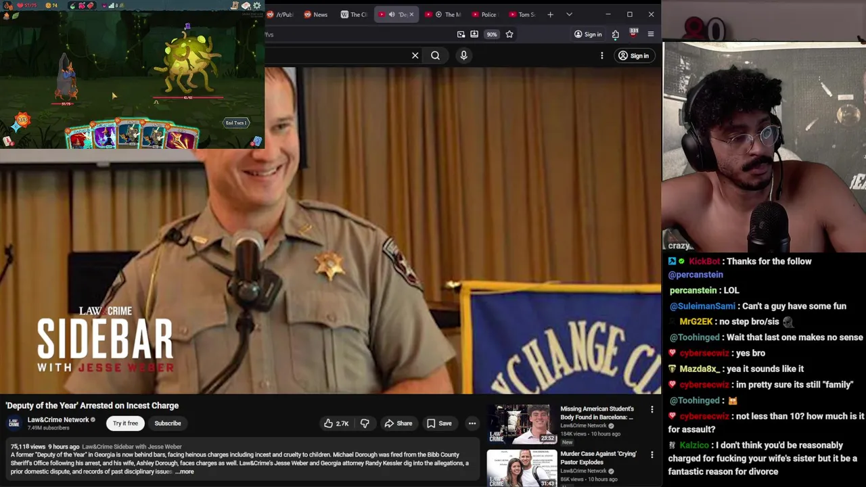Open the Law&Crime Network channel name link
Viewport: 866px width, 487px height.
[x=58, y=420]
